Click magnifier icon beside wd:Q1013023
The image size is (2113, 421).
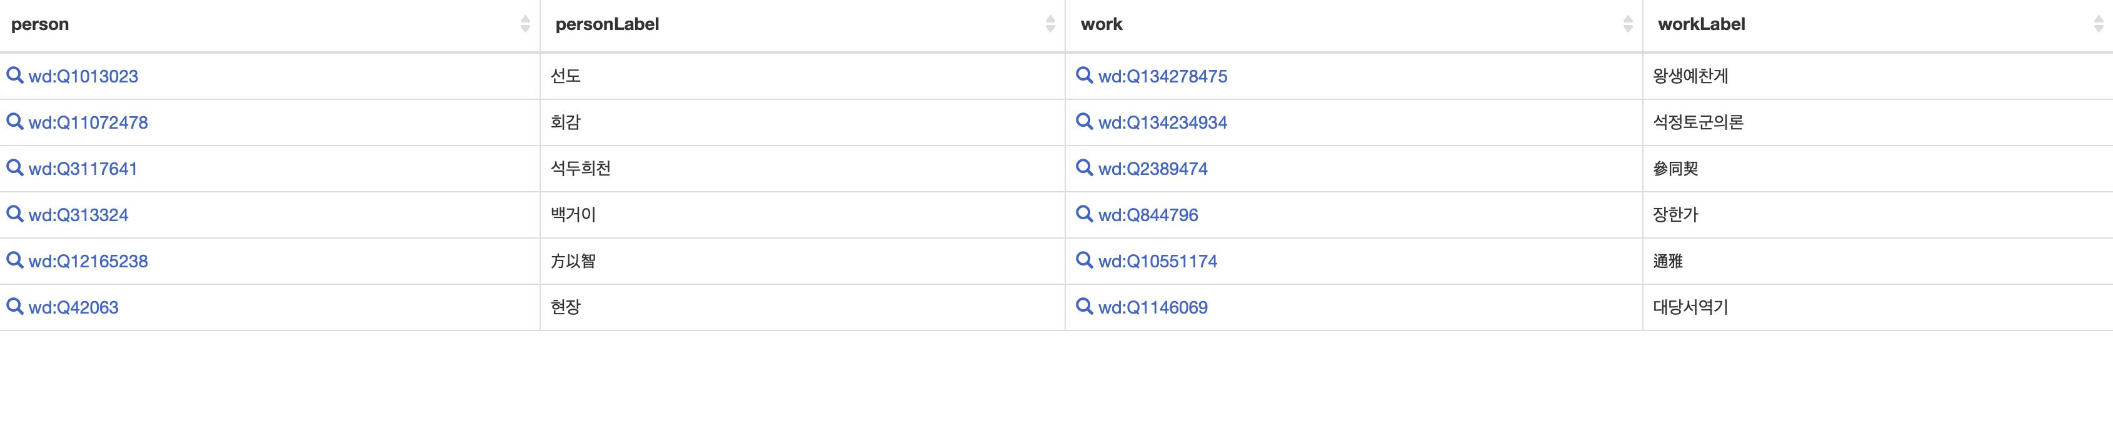click(15, 76)
